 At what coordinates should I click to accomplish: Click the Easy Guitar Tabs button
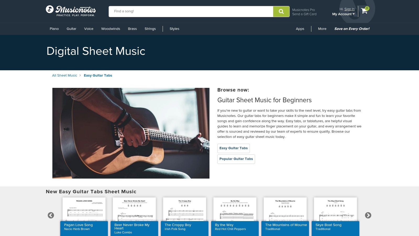[x=233, y=148]
